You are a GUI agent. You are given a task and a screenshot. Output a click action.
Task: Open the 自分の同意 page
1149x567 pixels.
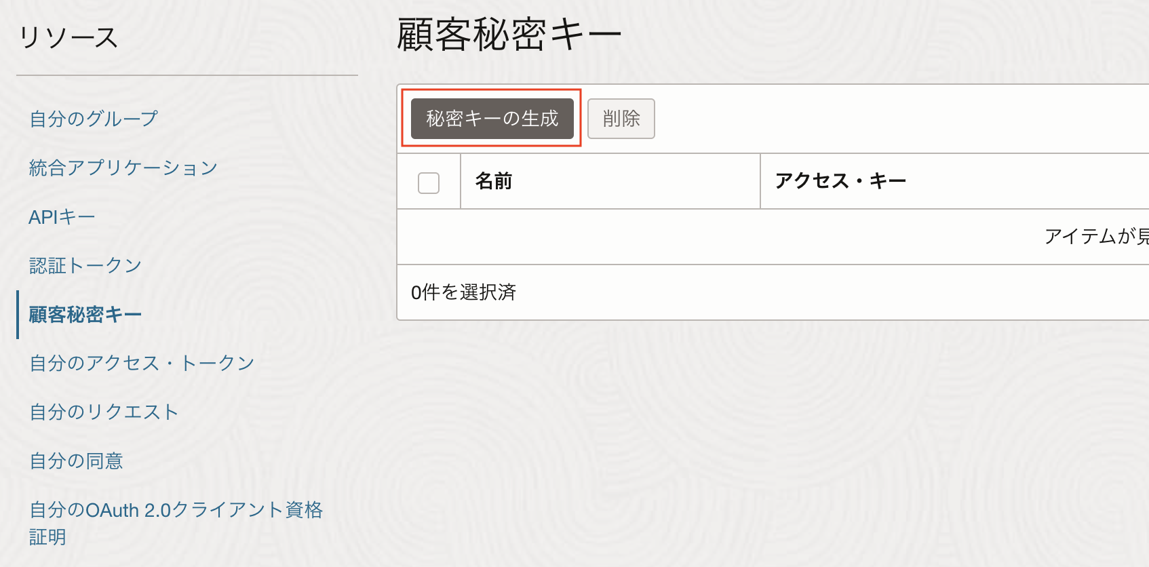[x=76, y=461]
